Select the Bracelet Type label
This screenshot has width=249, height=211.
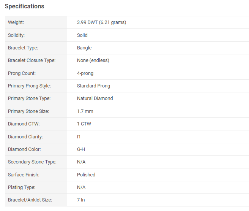click(23, 48)
